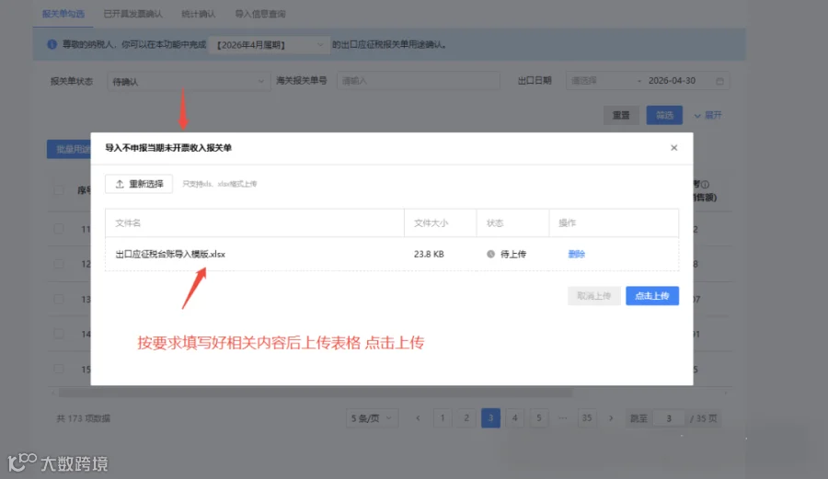Click the 重置 button
The image size is (828, 479).
click(621, 115)
